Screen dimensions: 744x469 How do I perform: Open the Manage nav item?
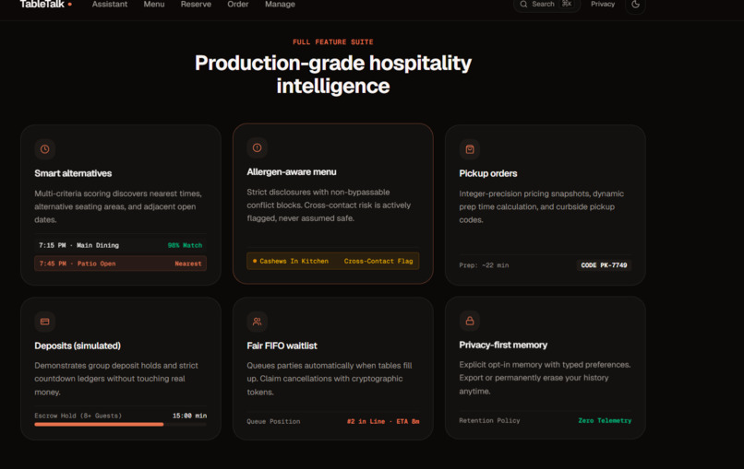click(280, 5)
